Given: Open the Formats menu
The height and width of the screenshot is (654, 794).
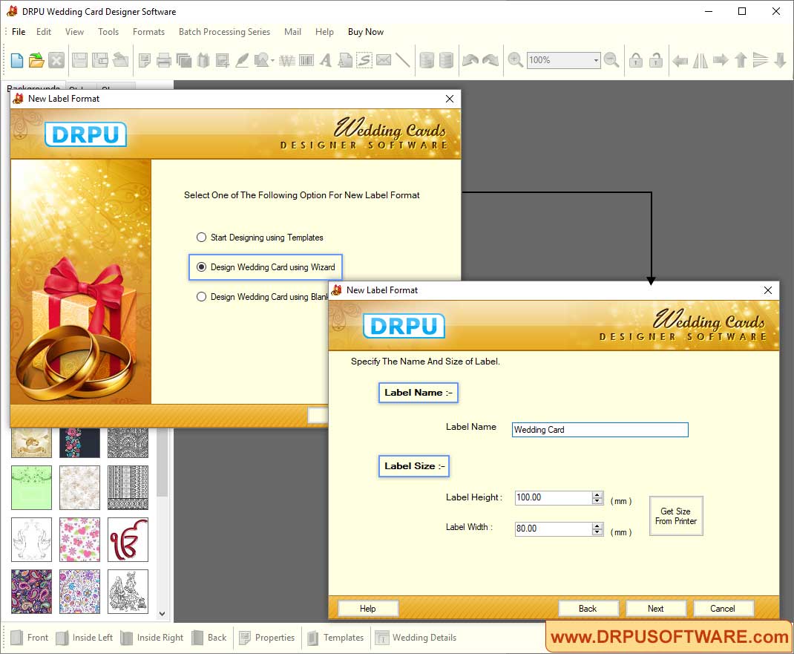Looking at the screenshot, I should click(x=148, y=31).
